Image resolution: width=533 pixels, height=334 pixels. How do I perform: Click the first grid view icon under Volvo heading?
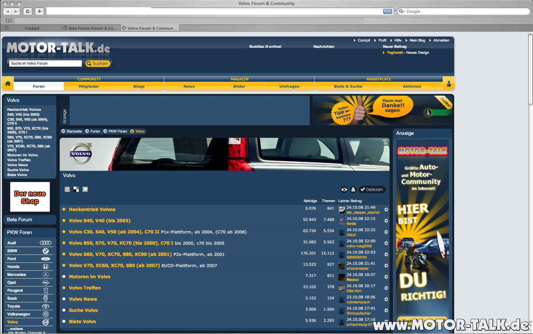(67, 189)
